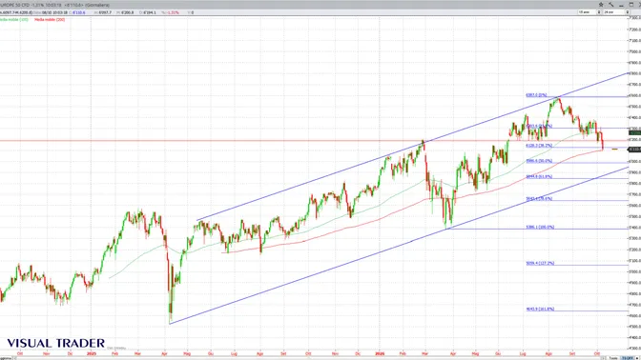641x360 pixels.
Task: Click the chart title 'EUROPE 50 CFD' text
Action: (x=14, y=5)
